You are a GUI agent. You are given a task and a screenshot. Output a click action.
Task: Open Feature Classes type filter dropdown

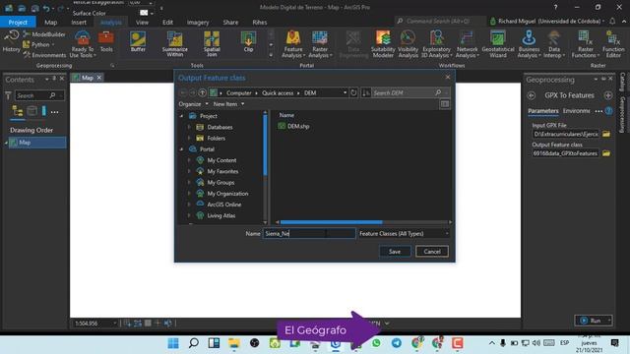(404, 234)
